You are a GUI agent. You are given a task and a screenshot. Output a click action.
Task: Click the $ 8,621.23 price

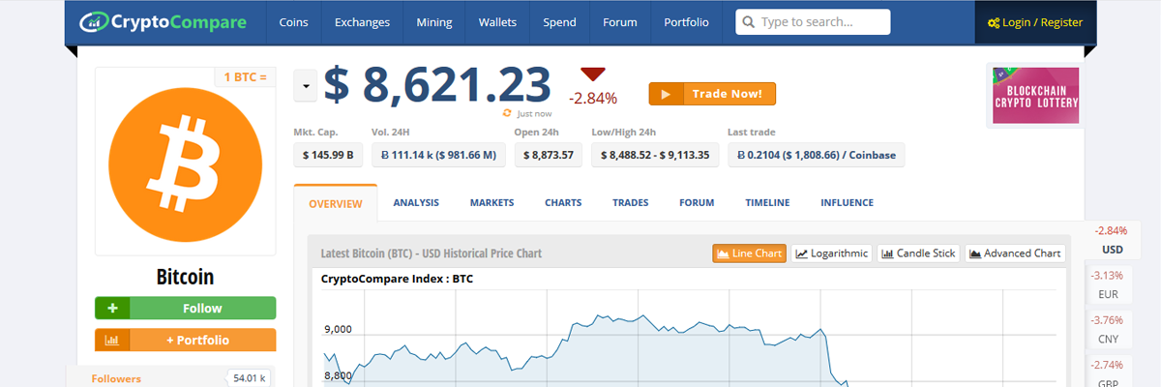[x=436, y=85]
